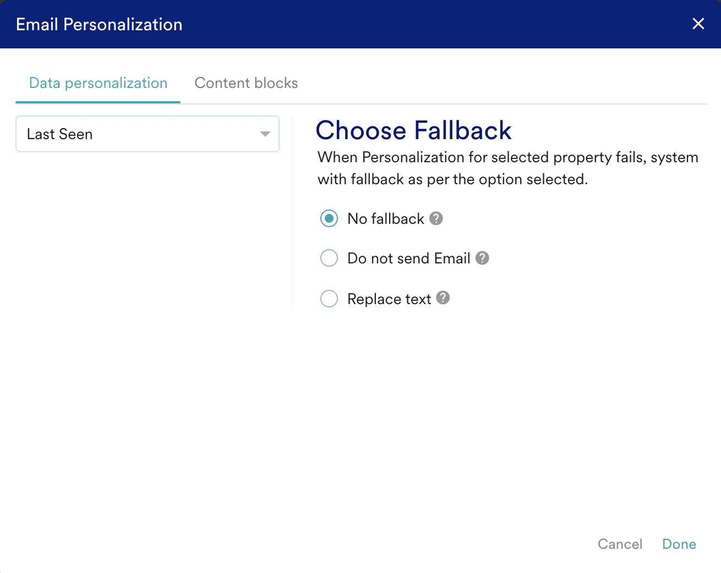
Task: Click the 'Replace text' label text
Action: [x=389, y=299]
